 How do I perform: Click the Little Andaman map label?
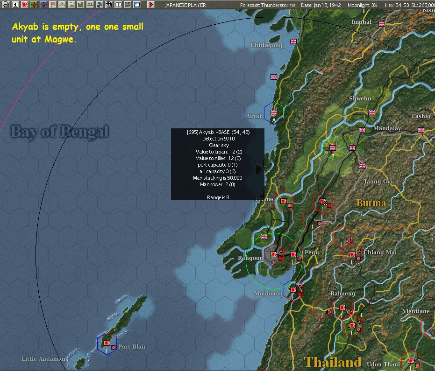pyautogui.click(x=43, y=358)
